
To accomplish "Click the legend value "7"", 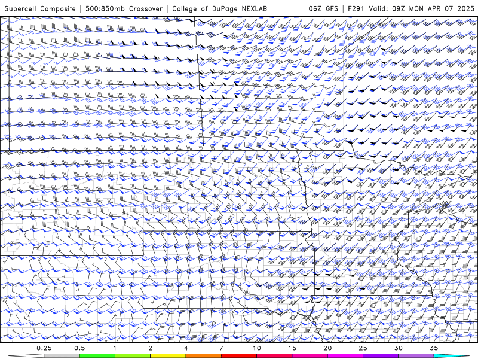I will click(x=221, y=348).
